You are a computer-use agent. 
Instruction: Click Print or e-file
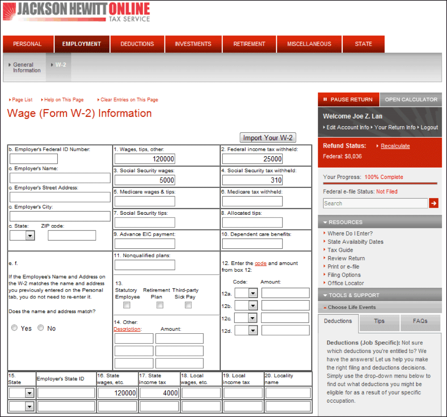point(343,267)
